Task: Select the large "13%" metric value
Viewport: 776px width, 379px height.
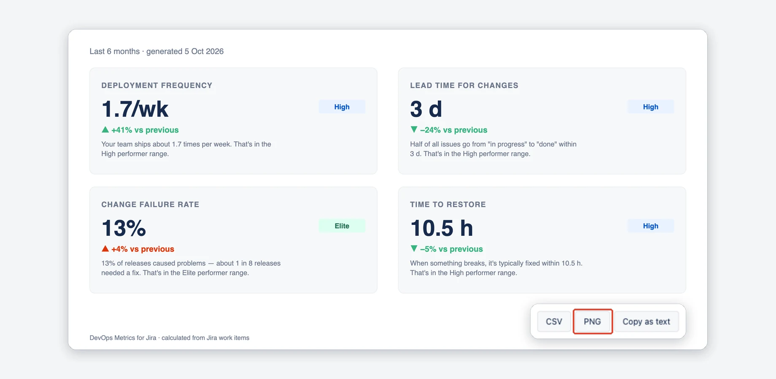Action: pos(124,228)
